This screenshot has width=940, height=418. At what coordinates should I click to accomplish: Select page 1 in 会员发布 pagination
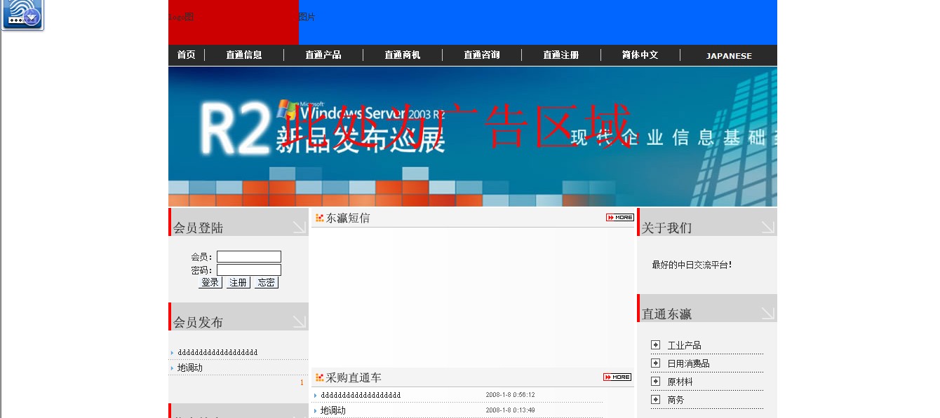click(302, 383)
